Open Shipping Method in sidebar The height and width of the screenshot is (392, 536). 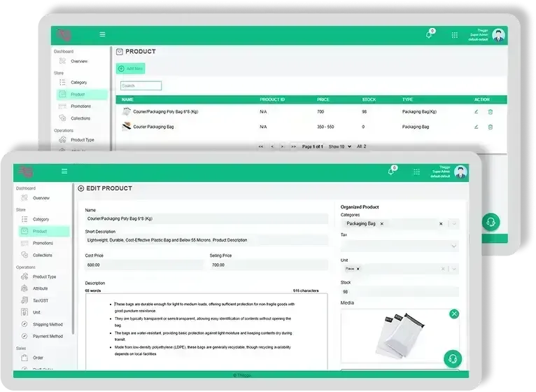pos(48,324)
